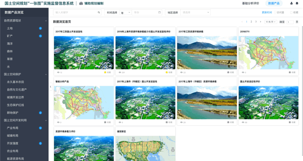Click the search magnifier icon
Screen dimensions: 303x161
click(x=99, y=12)
